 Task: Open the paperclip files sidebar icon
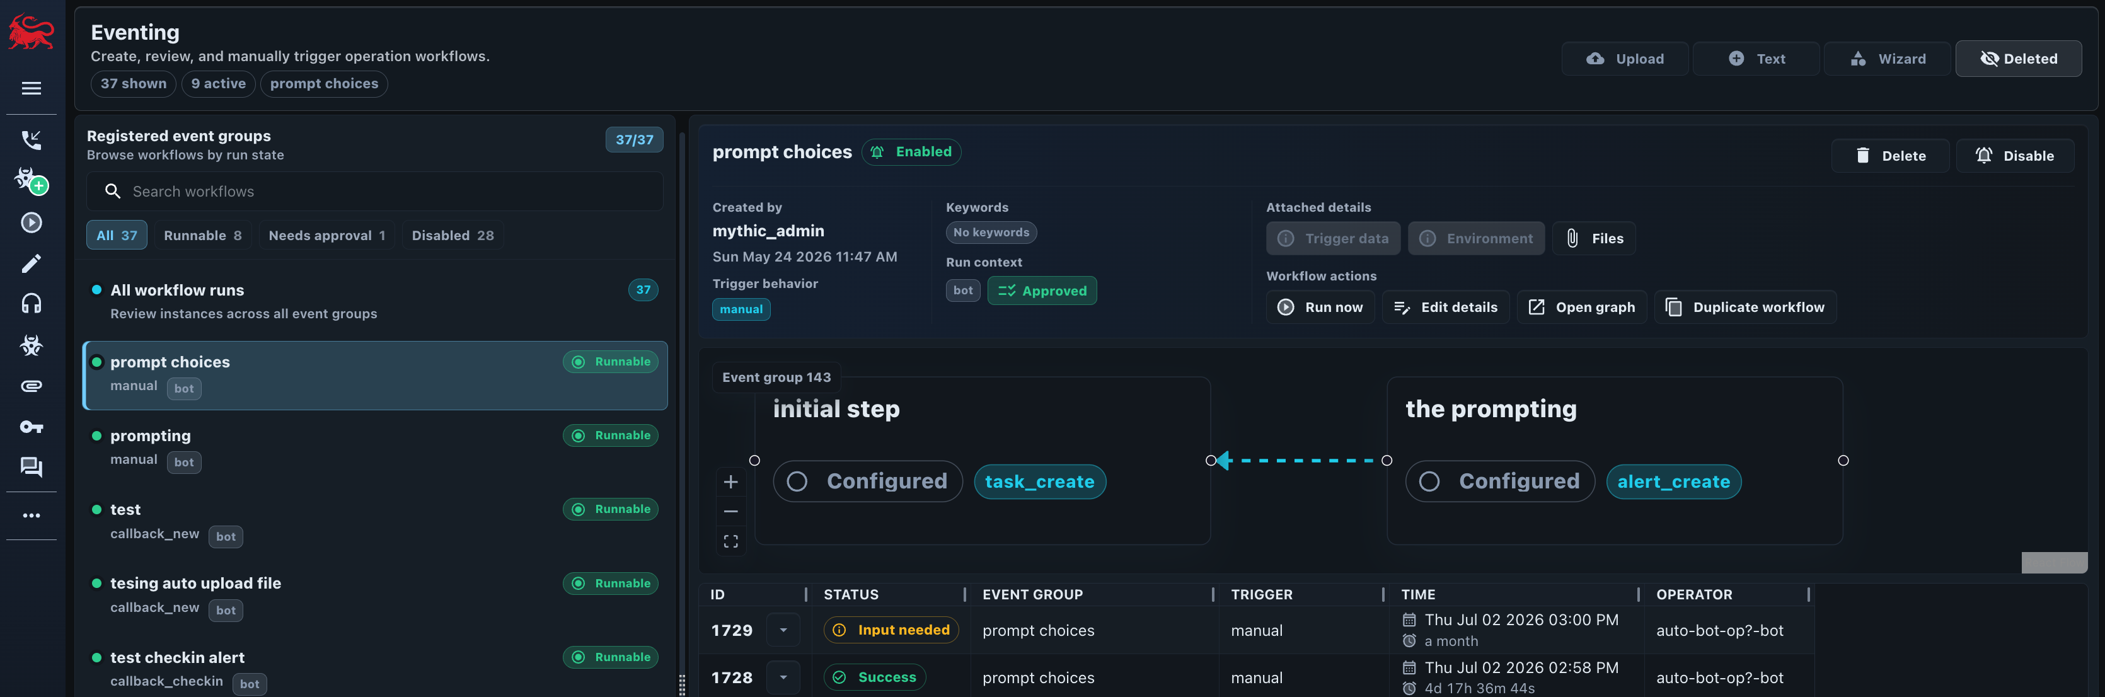(x=31, y=386)
